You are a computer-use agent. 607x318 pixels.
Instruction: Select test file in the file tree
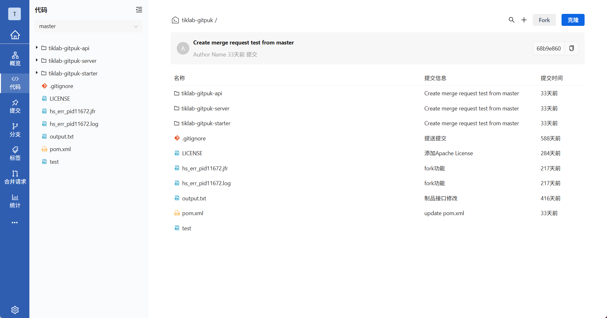tap(54, 162)
